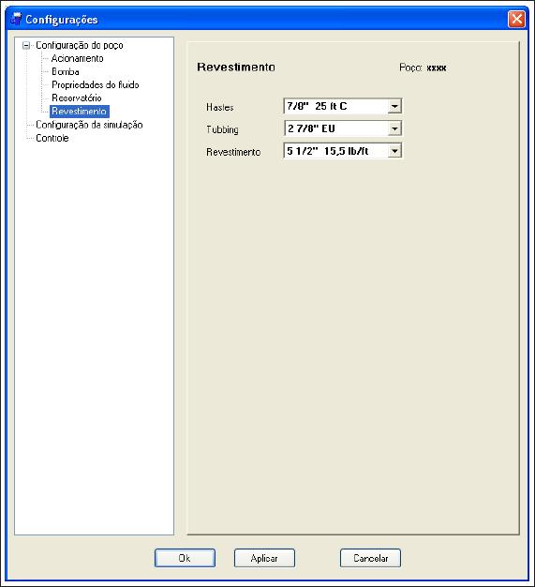
Task: Expand the Revestimento dropdown arrow
Action: (394, 151)
